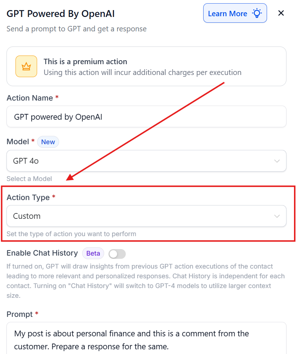Close the GPT Powered By OpenAI panel
This screenshot has height=354, width=298.
tap(281, 13)
